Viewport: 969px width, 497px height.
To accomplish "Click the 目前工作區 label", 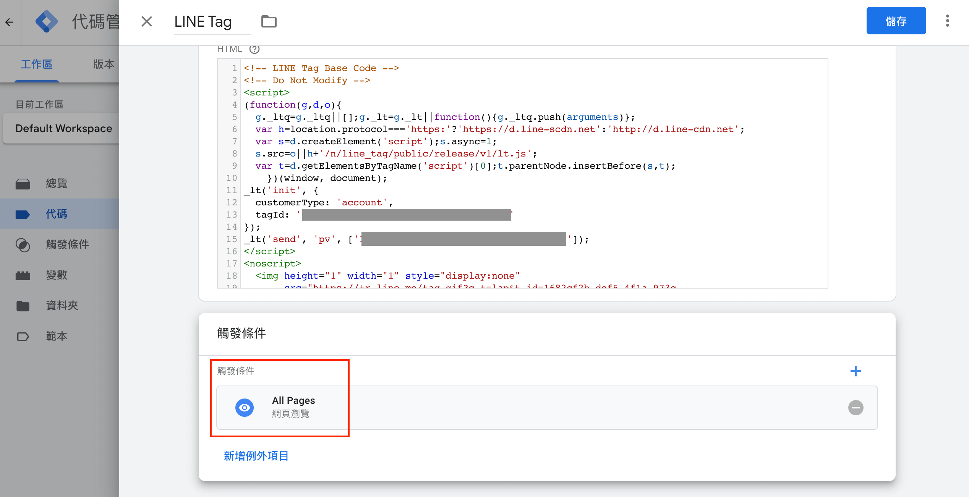I will click(x=39, y=104).
